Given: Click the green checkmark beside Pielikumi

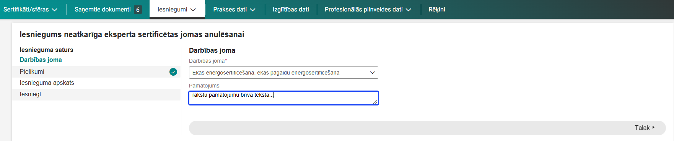Looking at the screenshot, I should 173,72.
